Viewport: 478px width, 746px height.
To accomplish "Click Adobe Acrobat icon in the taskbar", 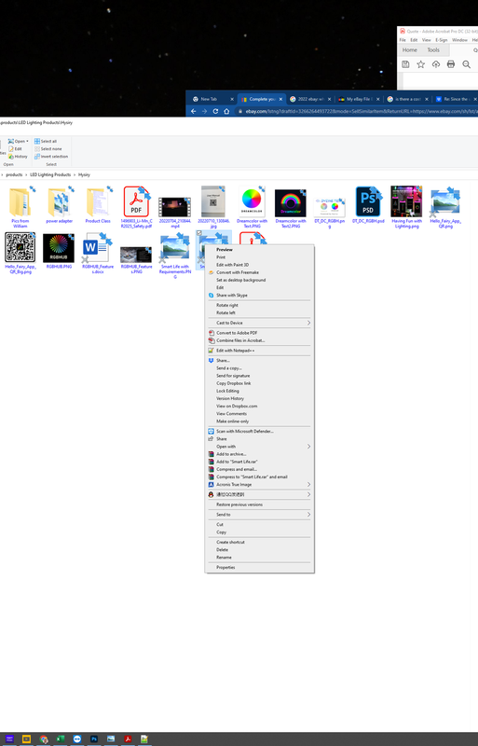I will [128, 739].
